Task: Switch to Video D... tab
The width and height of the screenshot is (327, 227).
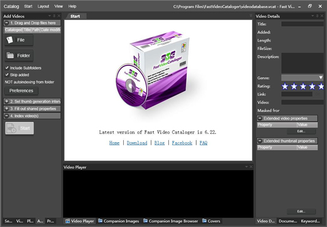Action: pyautogui.click(x=266, y=221)
